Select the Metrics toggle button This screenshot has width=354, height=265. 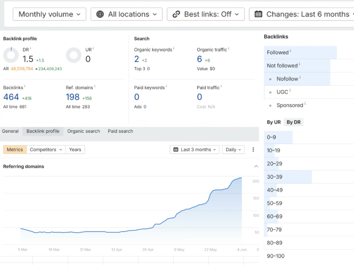click(x=15, y=149)
